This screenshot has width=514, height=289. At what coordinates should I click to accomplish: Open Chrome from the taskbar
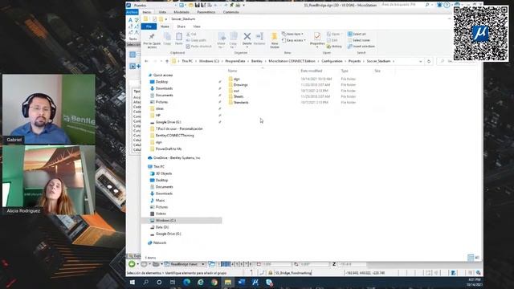[214, 282]
